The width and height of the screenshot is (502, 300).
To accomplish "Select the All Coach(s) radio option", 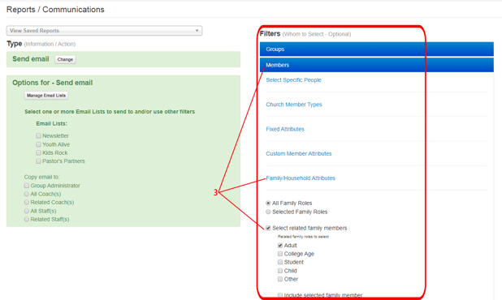I will click(27, 194).
